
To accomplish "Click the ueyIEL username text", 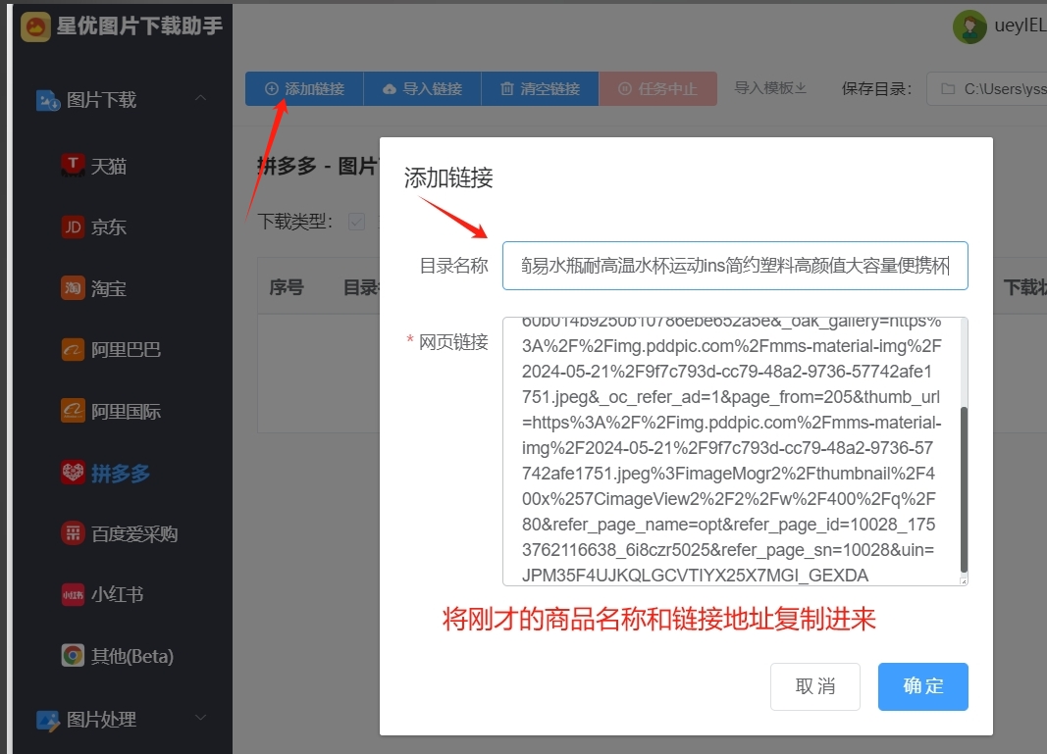I will [1021, 25].
